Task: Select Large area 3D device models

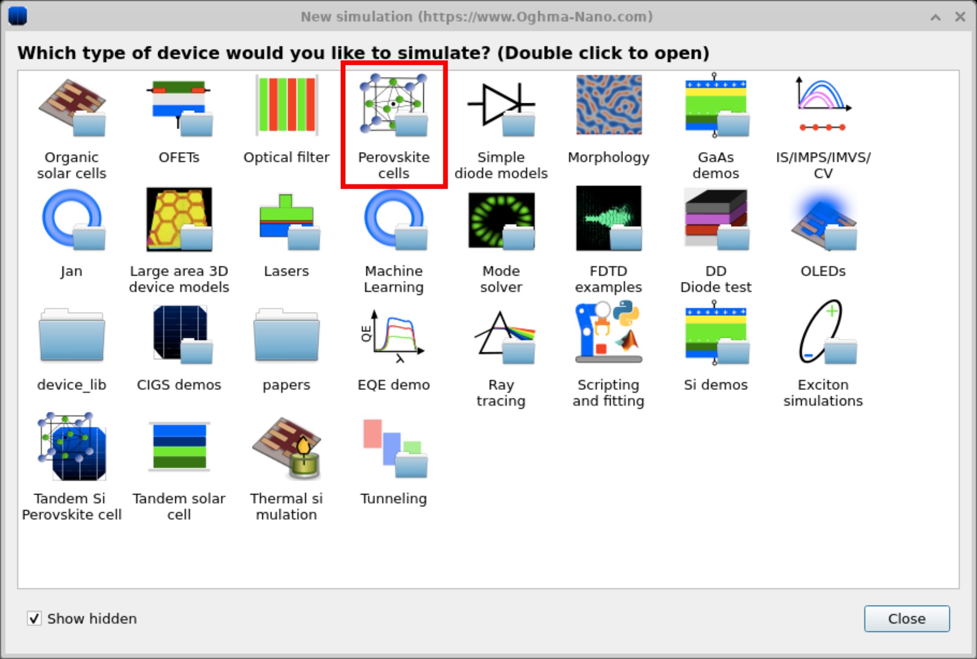Action: point(179,220)
